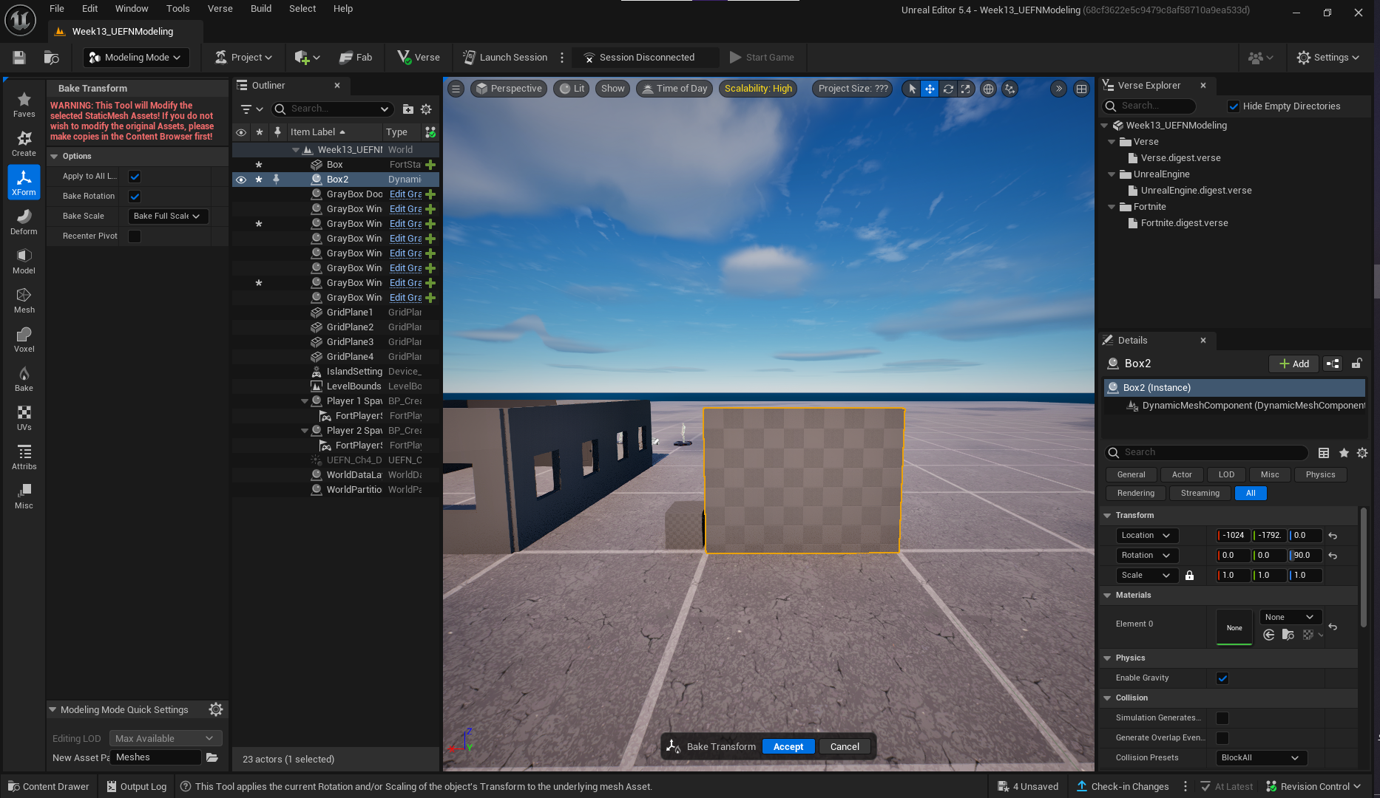Accept the Bake Transform operation
Image resolution: width=1380 pixels, height=798 pixels.
(788, 746)
